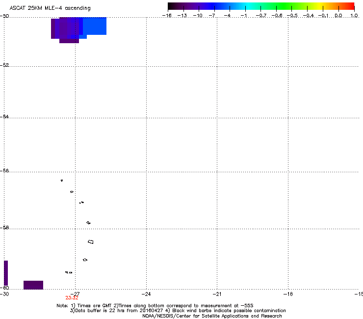This screenshot has height=319, width=363.
Task: Click the '-7' color bar label
Action: pos(212,16)
